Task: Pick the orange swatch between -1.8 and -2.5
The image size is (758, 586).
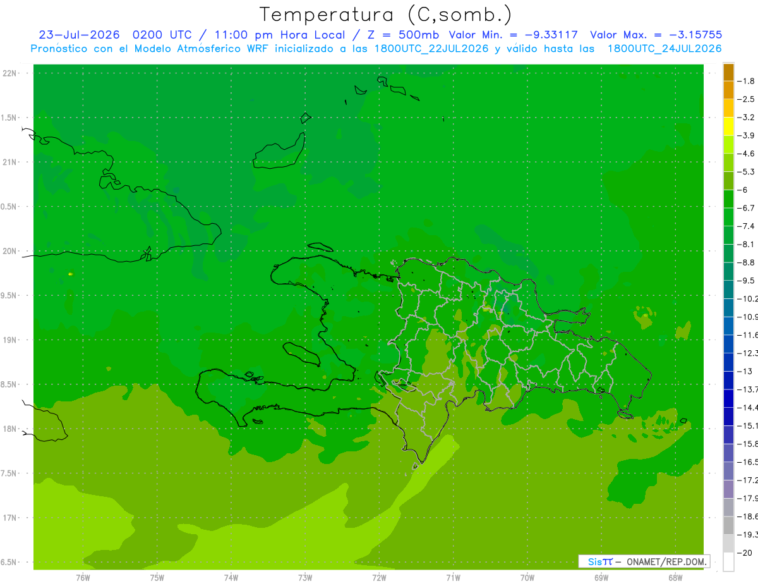Action: click(x=728, y=90)
